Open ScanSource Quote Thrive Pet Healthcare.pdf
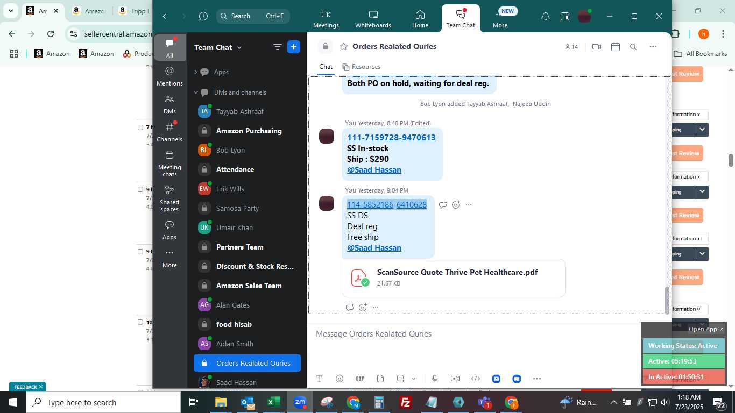735x413 pixels. point(454,277)
